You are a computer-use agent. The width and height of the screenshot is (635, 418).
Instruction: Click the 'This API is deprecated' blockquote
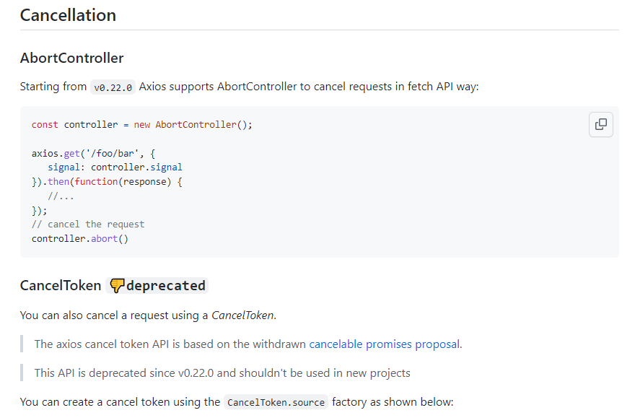click(x=222, y=373)
